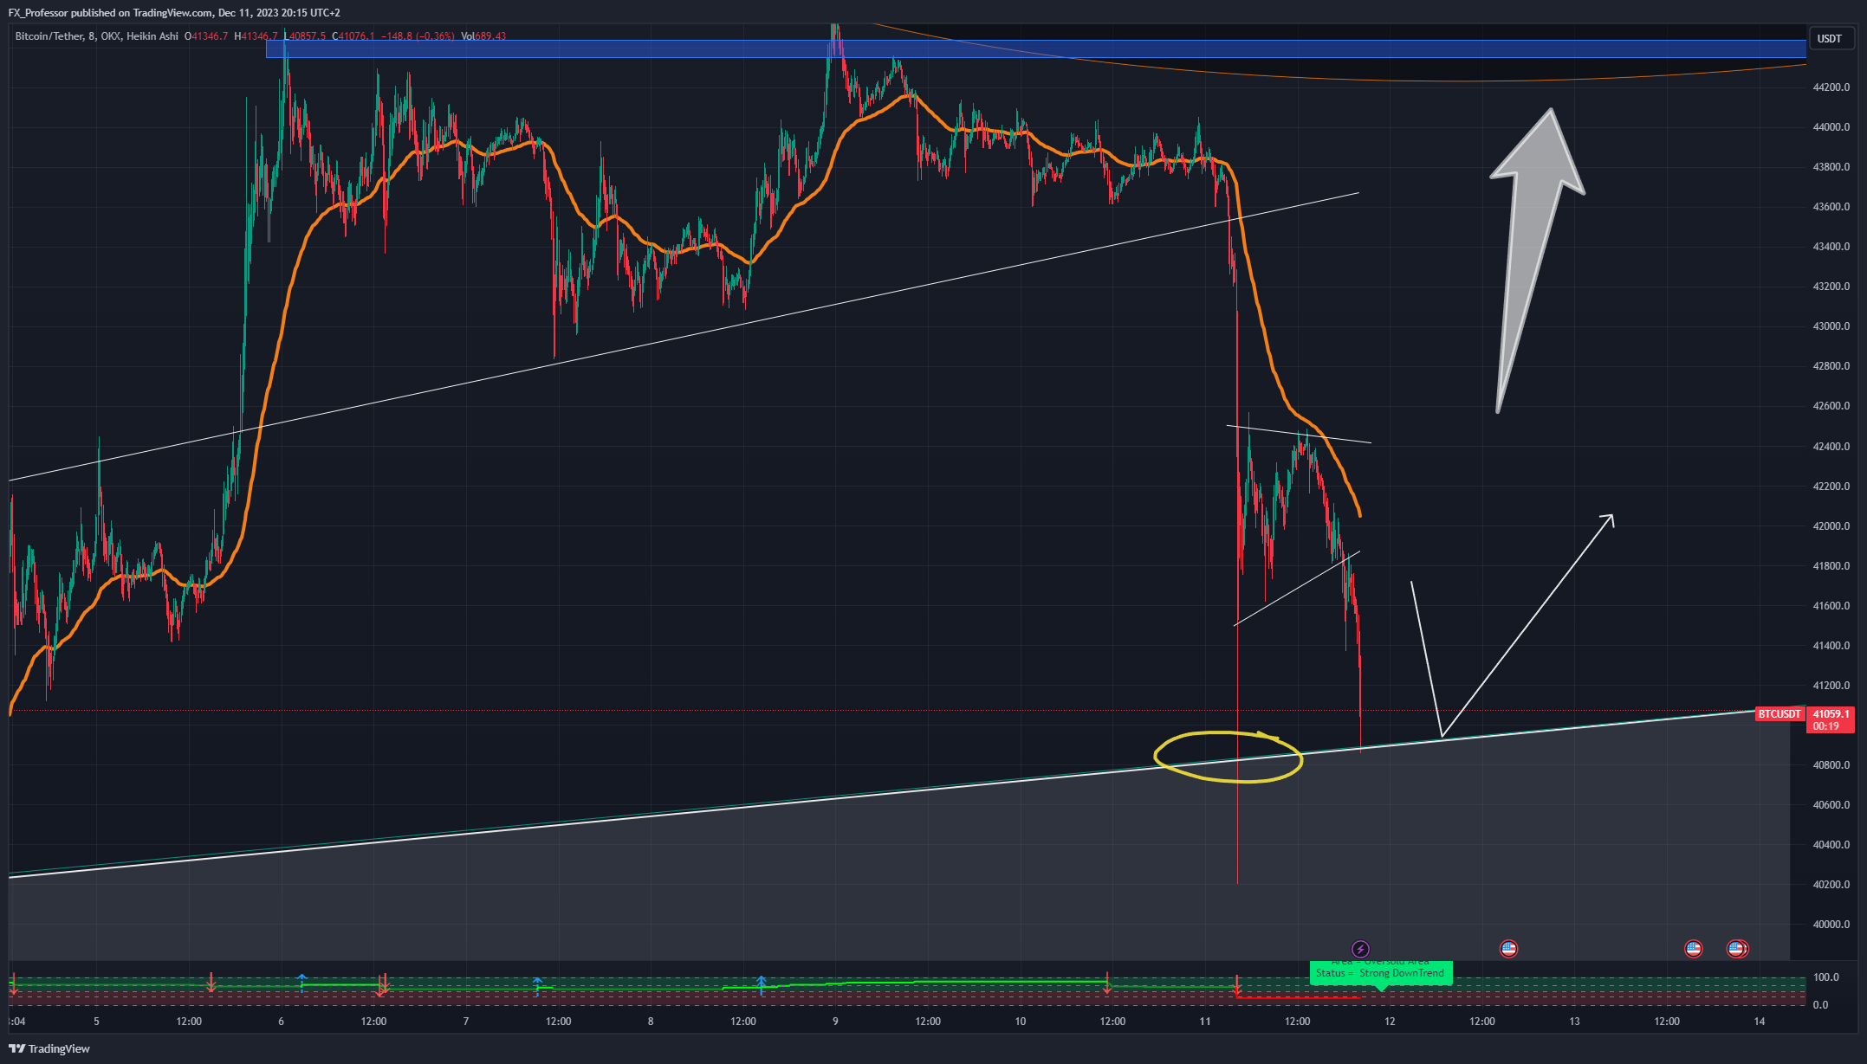
Task: Click price axis label 42000.0
Action: (x=1831, y=526)
